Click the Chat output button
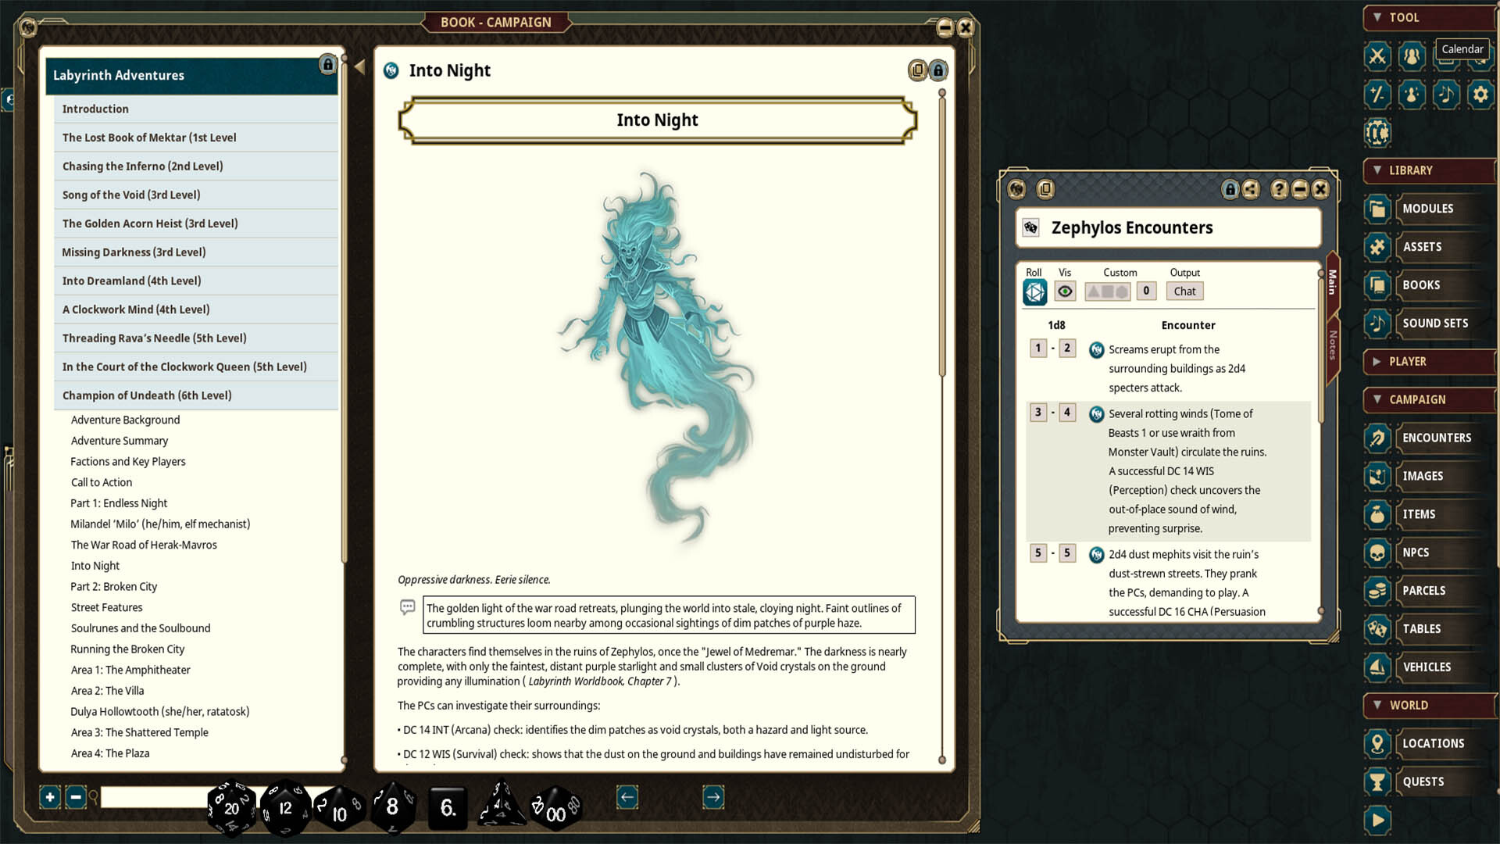1500x844 pixels. (1184, 291)
